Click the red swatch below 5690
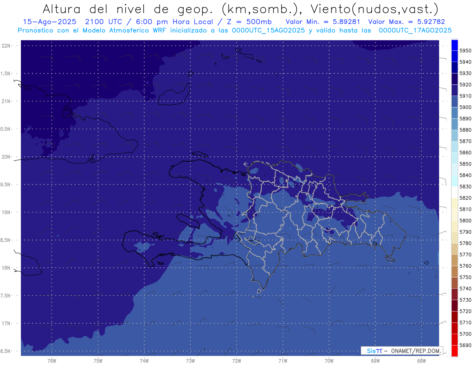This screenshot has width=473, height=366. point(454,351)
